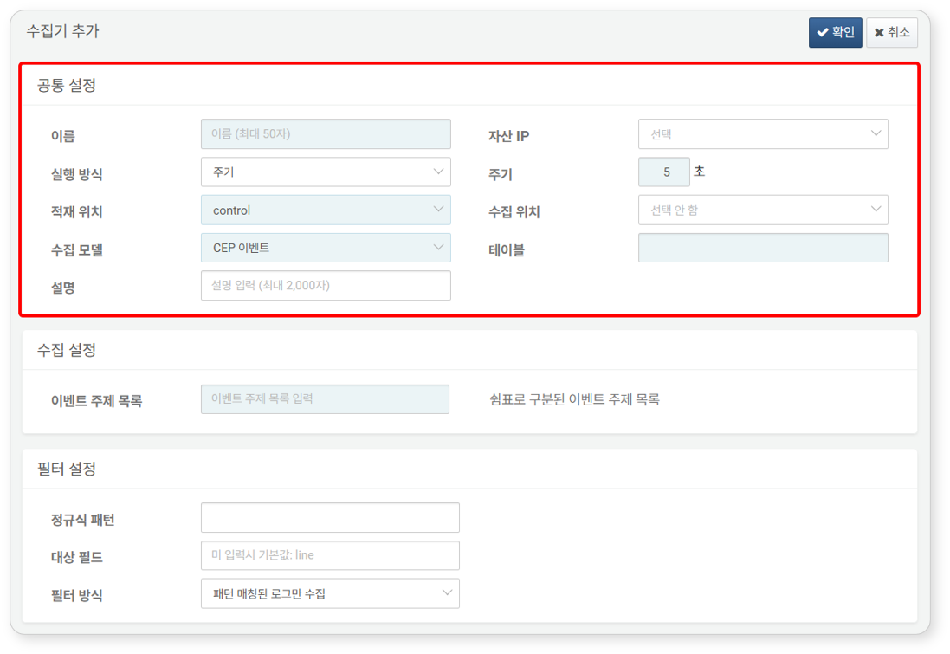This screenshot has height=654, width=950.
Task: Click the 확인 confirm button
Action: point(835,32)
